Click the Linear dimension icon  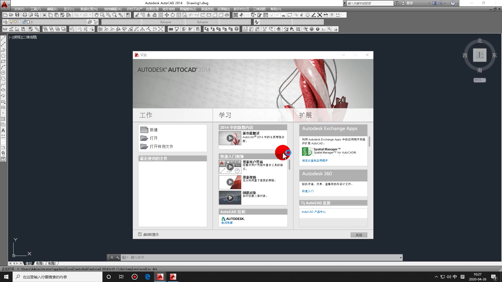point(5,29)
